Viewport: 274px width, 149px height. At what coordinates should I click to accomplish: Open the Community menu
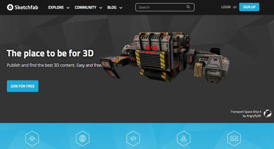(85, 7)
